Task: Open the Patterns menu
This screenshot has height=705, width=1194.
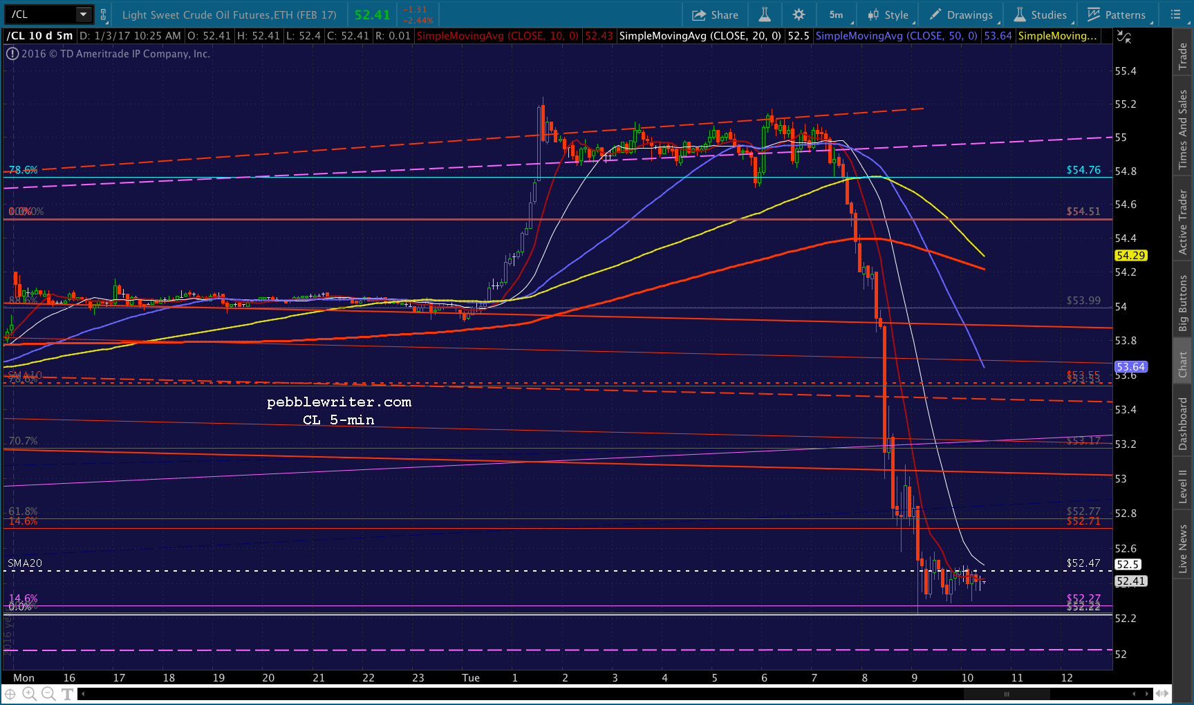Action: [1117, 15]
